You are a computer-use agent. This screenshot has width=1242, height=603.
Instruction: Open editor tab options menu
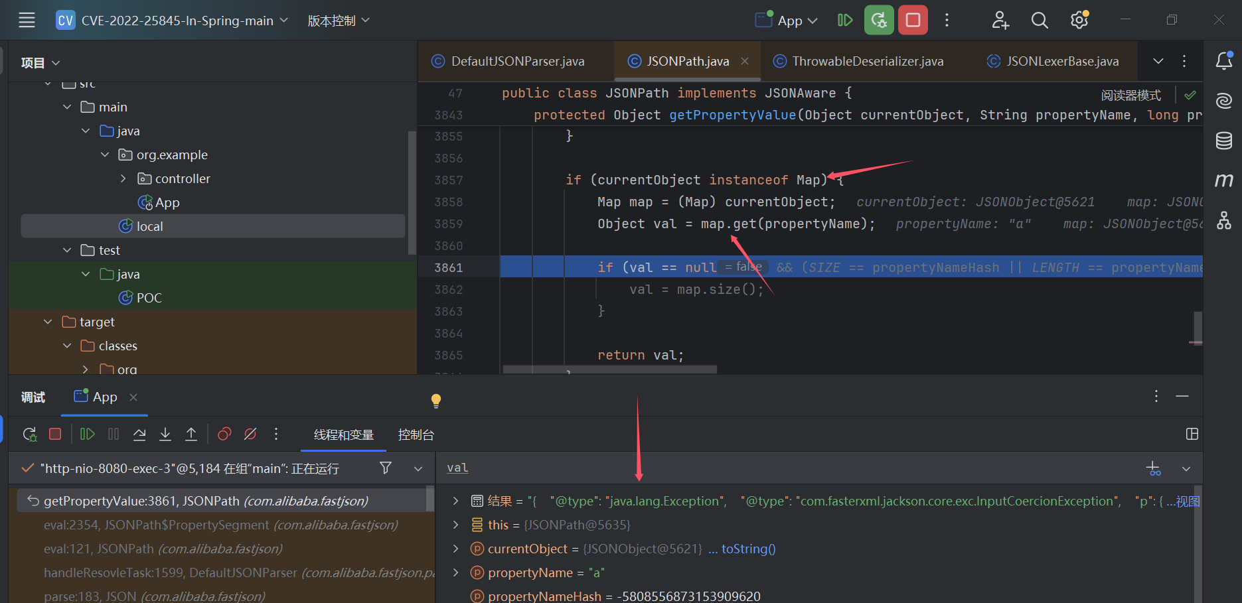coord(1184,61)
